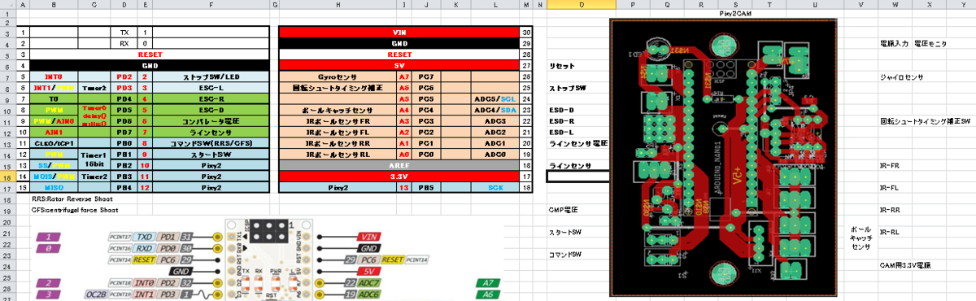Click green ラインセンサ cell in column F
Viewport: 976px width, 301px height.
tap(210, 132)
